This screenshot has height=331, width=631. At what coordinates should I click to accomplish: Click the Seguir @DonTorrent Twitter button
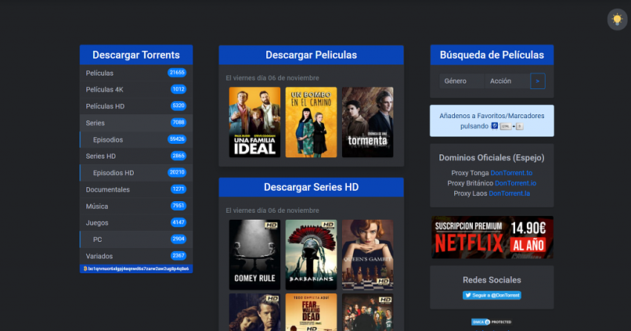coord(492,295)
